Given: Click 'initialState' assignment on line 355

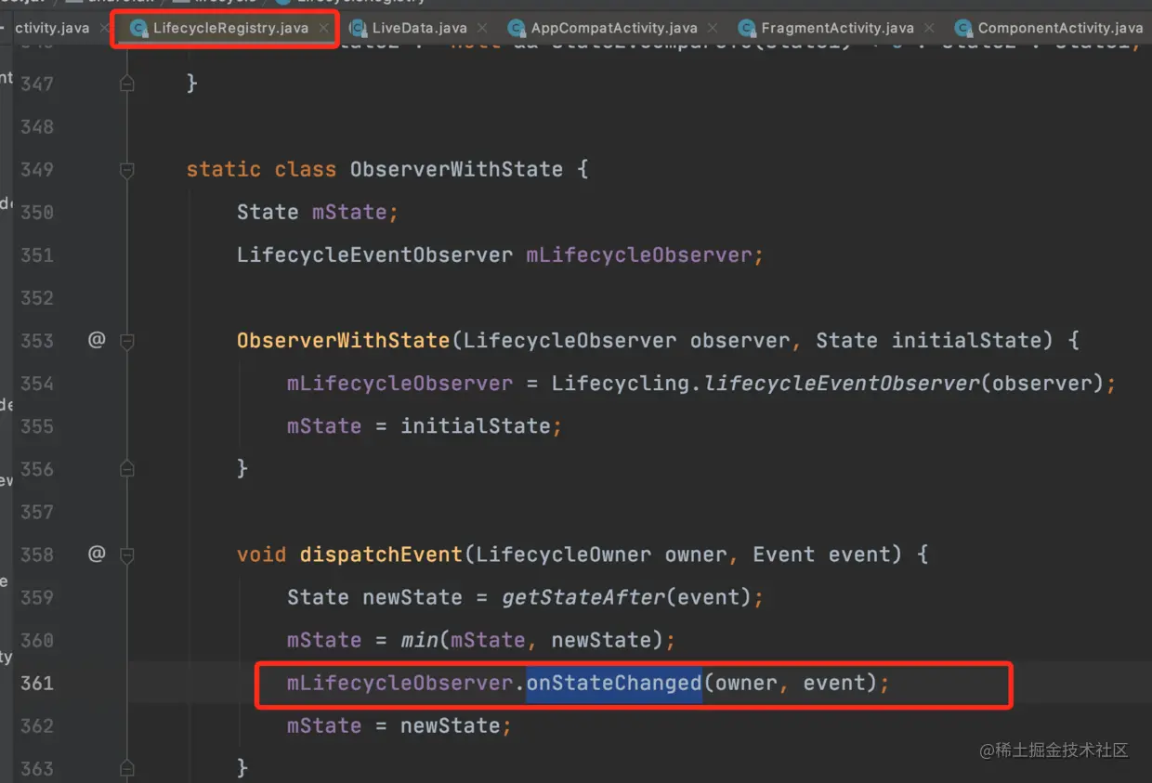Looking at the screenshot, I should pyautogui.click(x=476, y=425).
